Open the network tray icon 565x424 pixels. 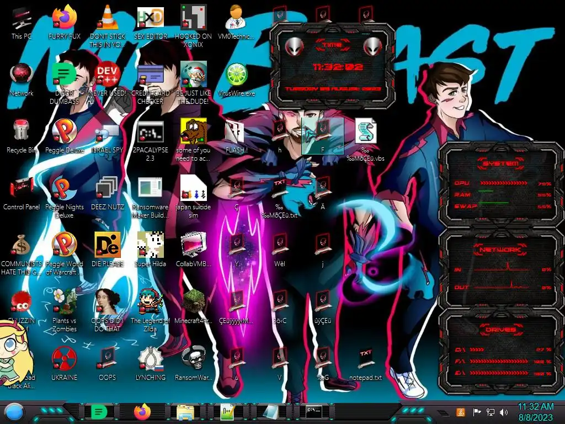[x=490, y=412]
